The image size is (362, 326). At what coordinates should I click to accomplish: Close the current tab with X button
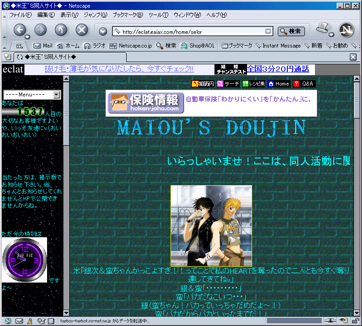point(353,57)
